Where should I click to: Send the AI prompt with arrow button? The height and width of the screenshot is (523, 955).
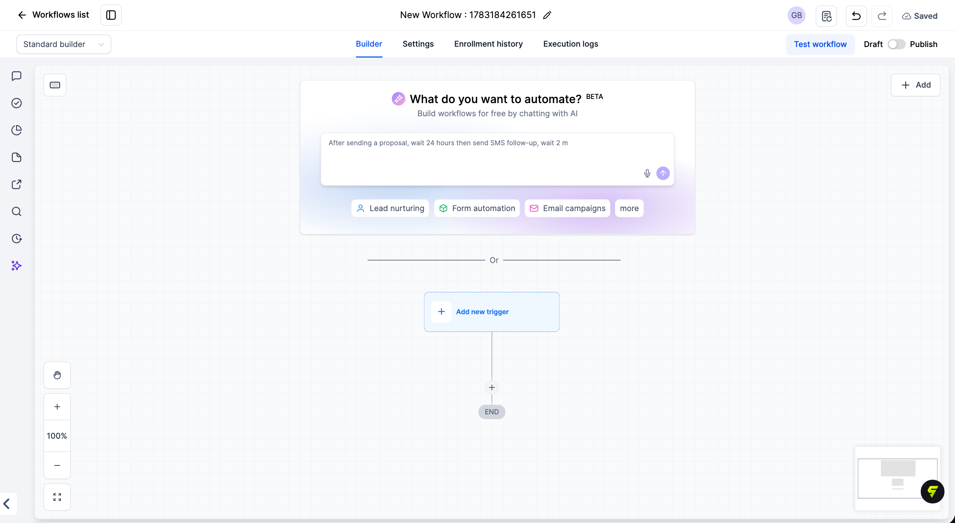[663, 173]
